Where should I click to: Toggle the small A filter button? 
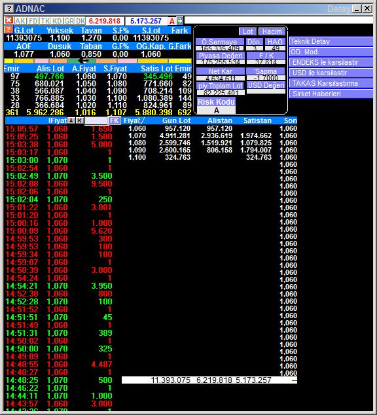coord(71,120)
